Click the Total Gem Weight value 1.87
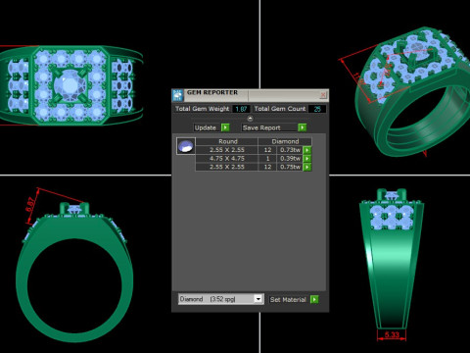Viewport: 470px width, 353px height. pyautogui.click(x=241, y=109)
